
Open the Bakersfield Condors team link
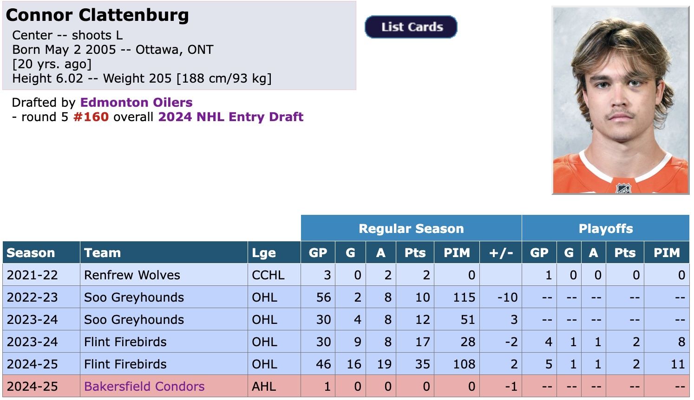(x=144, y=386)
